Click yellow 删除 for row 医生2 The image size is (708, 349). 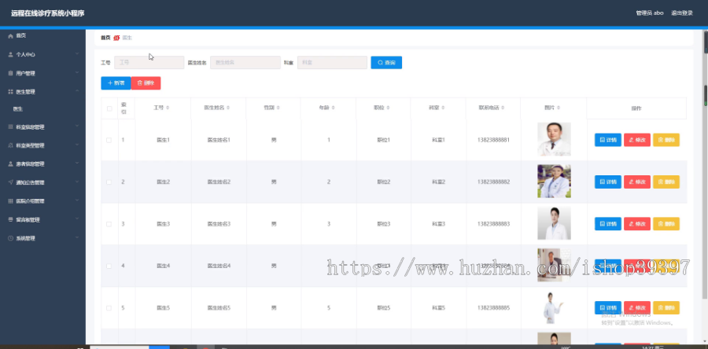tap(666, 182)
